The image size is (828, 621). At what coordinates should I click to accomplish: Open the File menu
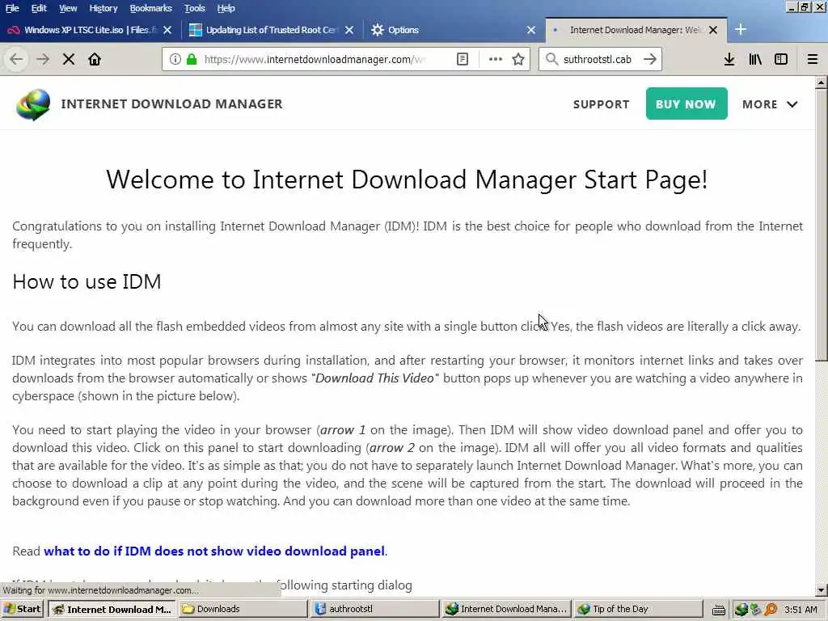[12, 8]
